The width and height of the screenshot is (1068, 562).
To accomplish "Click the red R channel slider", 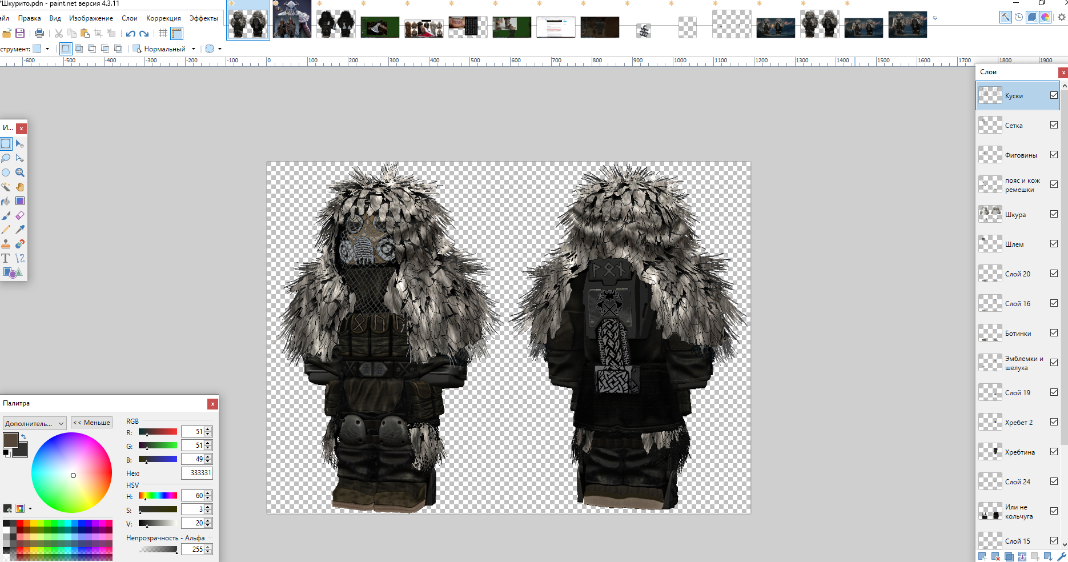I will [x=158, y=432].
